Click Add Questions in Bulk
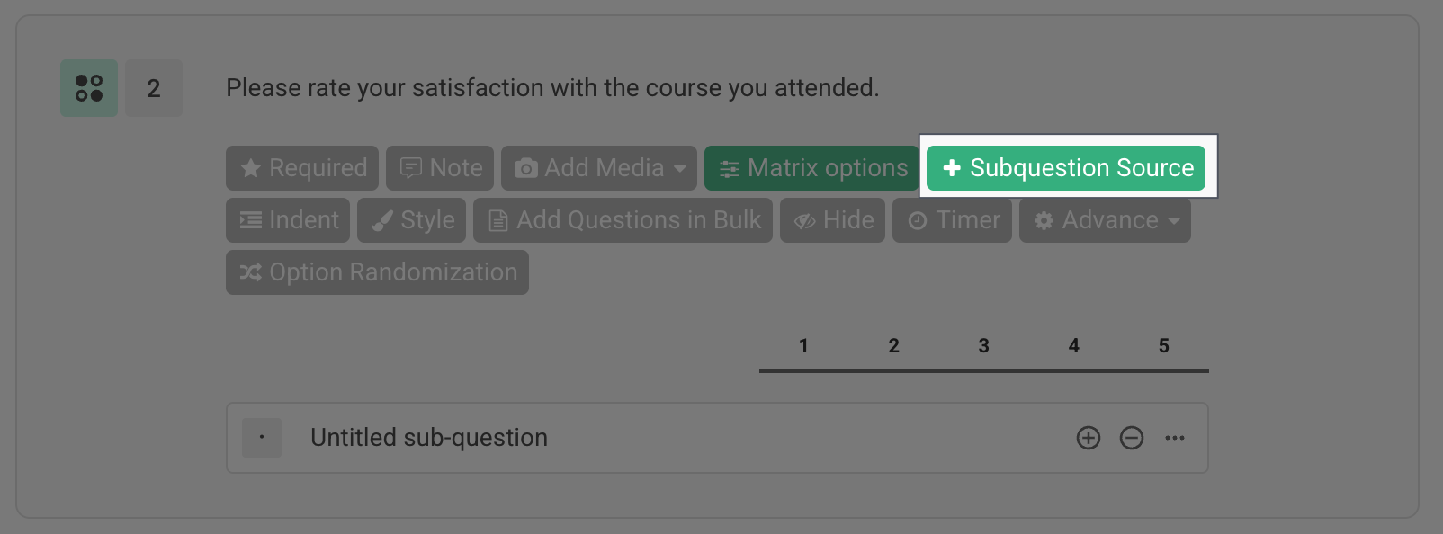The width and height of the screenshot is (1443, 534). [x=623, y=219]
